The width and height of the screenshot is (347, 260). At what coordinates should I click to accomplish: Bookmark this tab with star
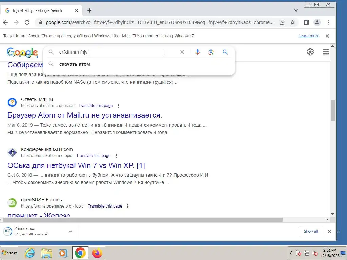[293, 22]
